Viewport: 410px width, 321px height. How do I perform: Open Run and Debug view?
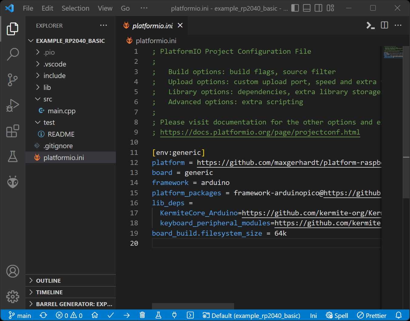pos(13,106)
